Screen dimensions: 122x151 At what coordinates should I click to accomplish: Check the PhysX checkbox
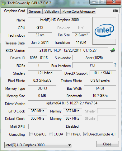click(x=68, y=134)
